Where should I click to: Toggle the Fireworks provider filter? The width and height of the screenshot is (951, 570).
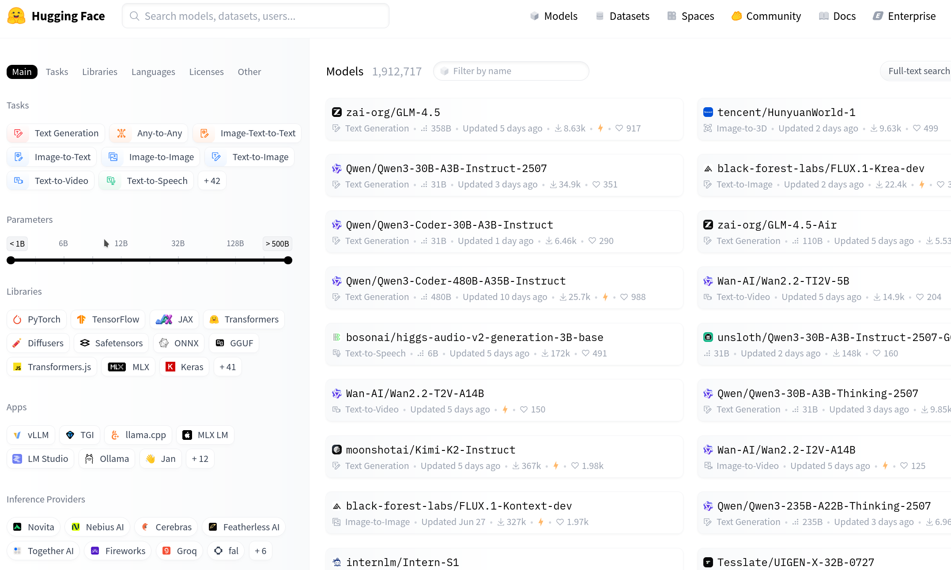tap(118, 551)
